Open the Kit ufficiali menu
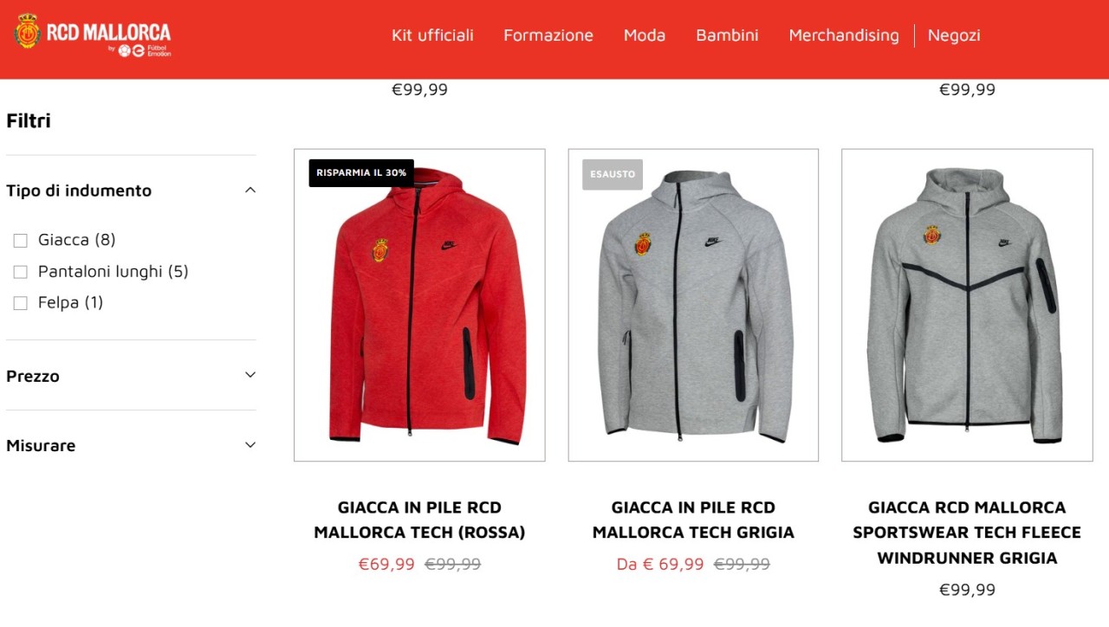 [432, 36]
